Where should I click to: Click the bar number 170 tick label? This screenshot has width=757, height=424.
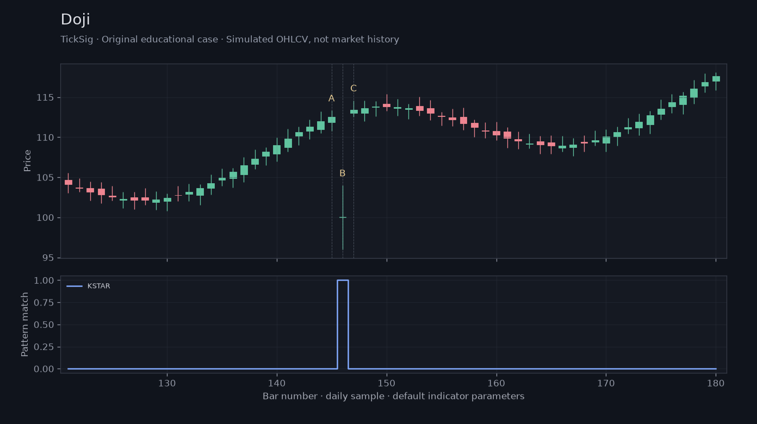click(x=606, y=383)
